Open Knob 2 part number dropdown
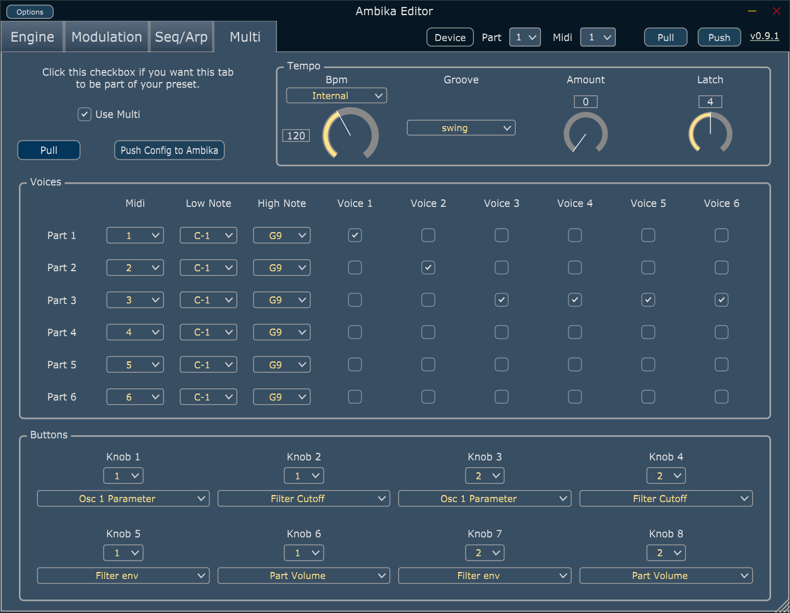The height and width of the screenshot is (613, 790). click(x=304, y=476)
